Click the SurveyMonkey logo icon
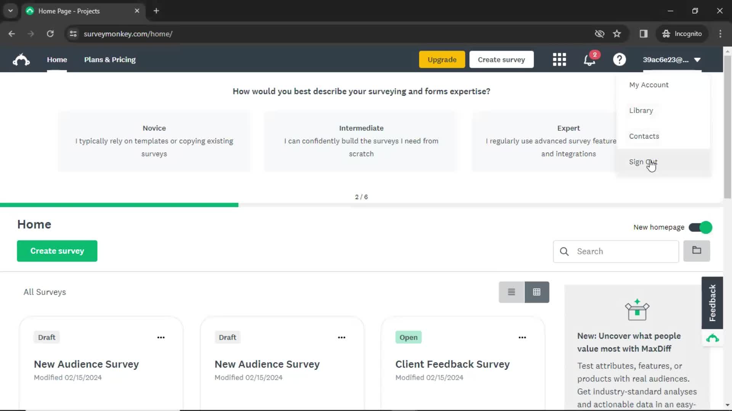The image size is (732, 411). coord(21,60)
